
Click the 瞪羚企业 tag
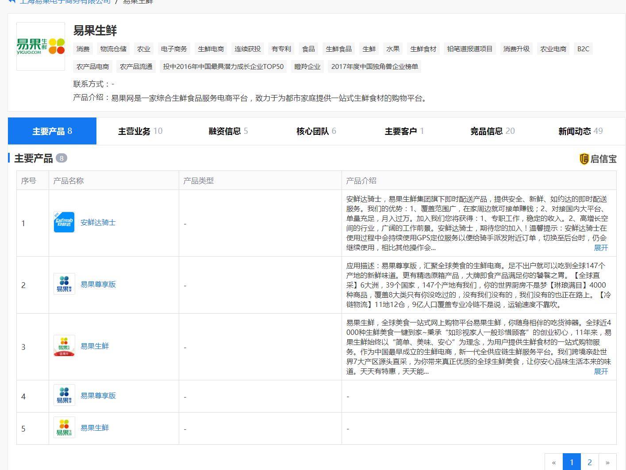307,66
